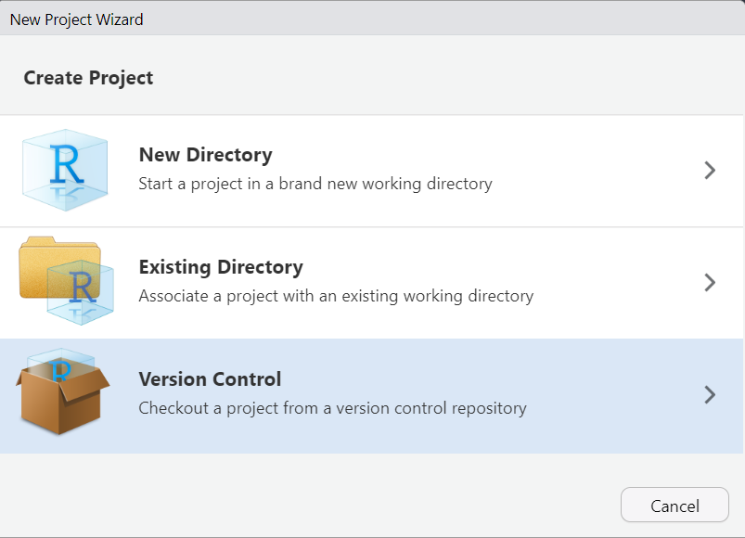Choose the Existing Directory heading
Screen dimensions: 745x538
pyautogui.click(x=221, y=267)
